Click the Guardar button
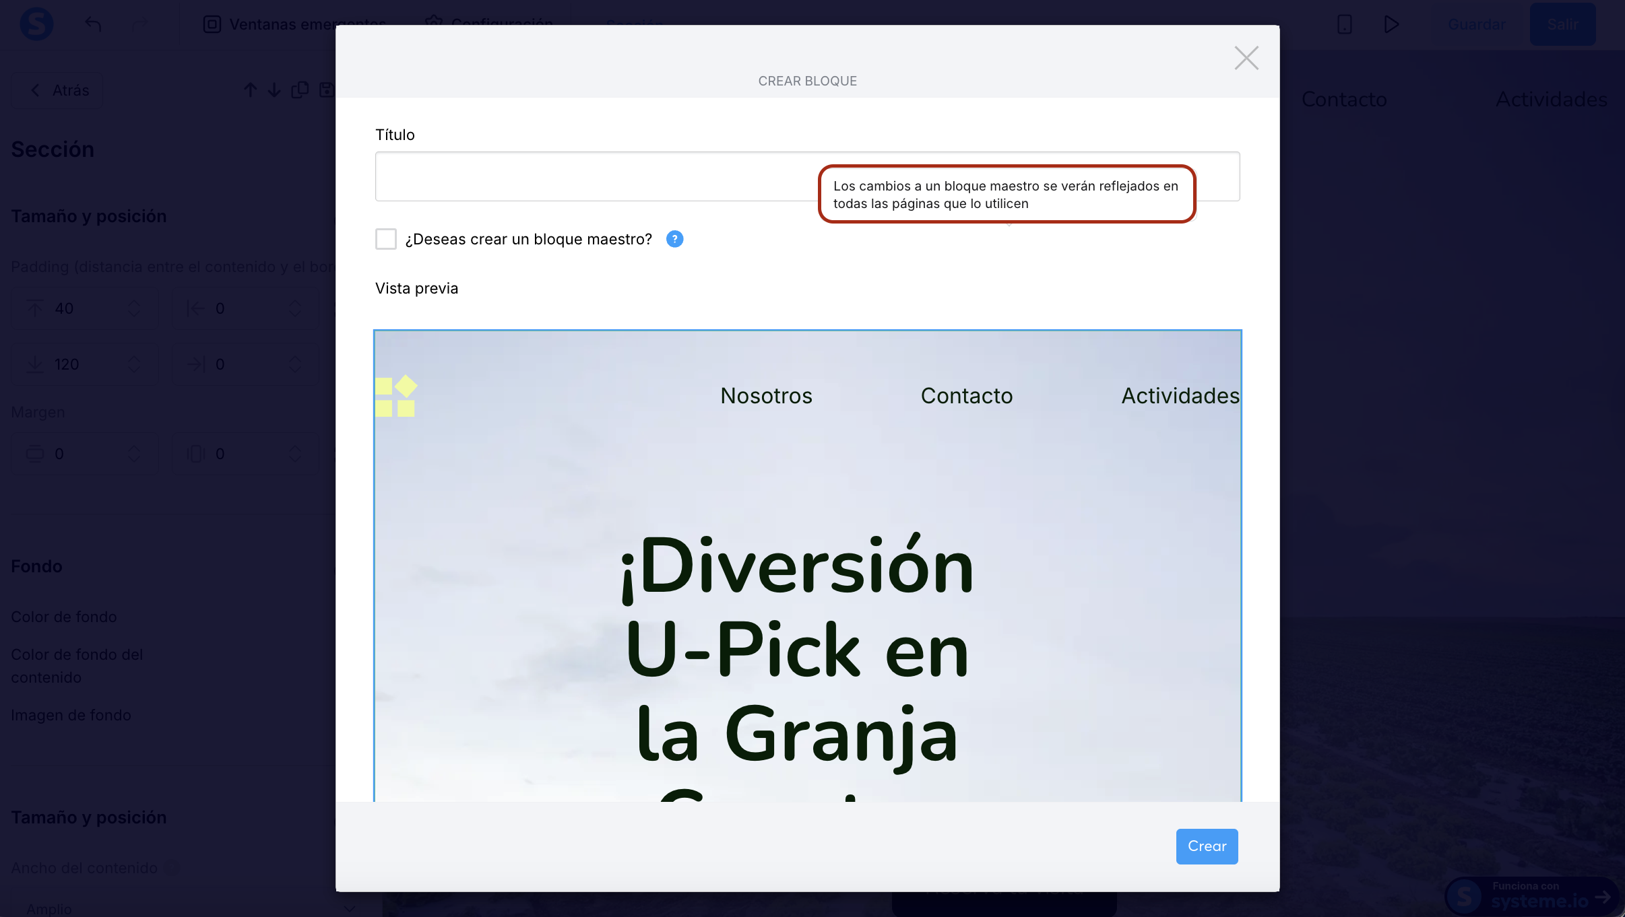Screen dimensions: 1625x917 (1476, 24)
